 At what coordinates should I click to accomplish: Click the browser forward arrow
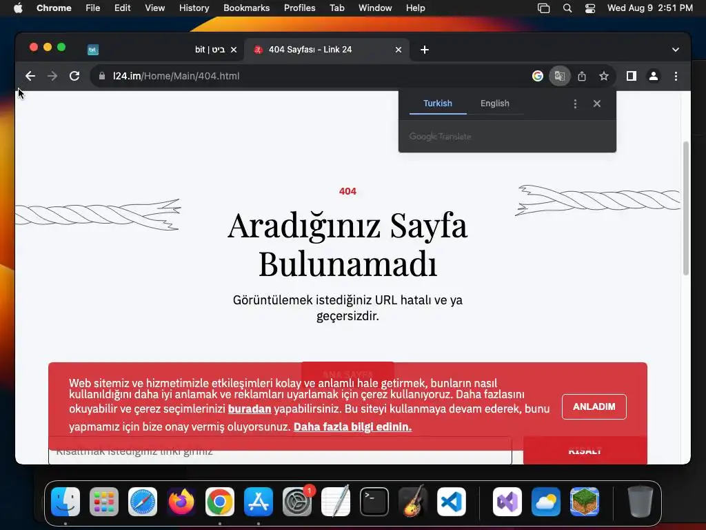click(52, 76)
